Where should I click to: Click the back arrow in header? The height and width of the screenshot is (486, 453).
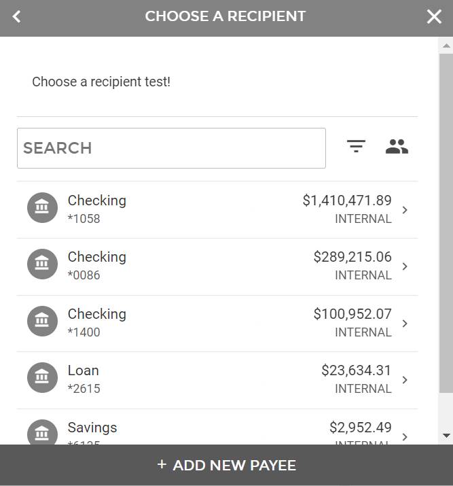17,16
